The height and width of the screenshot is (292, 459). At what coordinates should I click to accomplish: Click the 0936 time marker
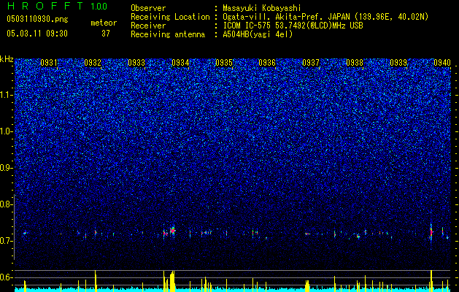click(x=267, y=63)
